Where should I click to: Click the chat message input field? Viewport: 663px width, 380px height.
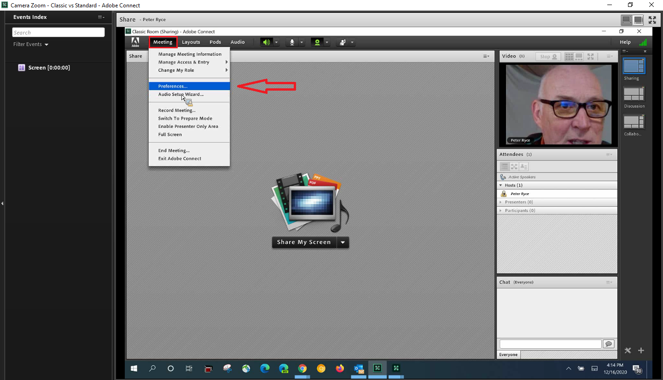pyautogui.click(x=551, y=344)
